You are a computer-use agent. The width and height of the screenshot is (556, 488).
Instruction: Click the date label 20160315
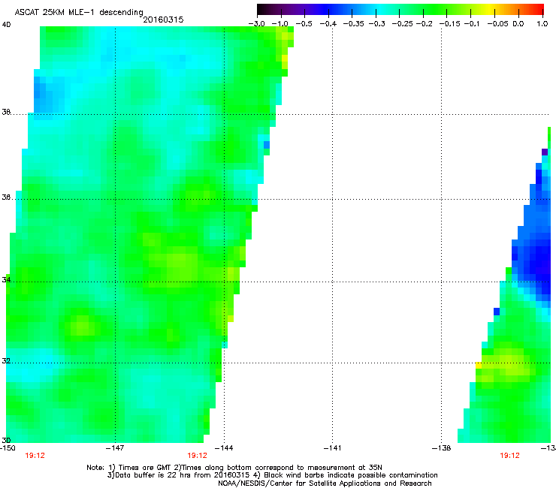[x=163, y=20]
